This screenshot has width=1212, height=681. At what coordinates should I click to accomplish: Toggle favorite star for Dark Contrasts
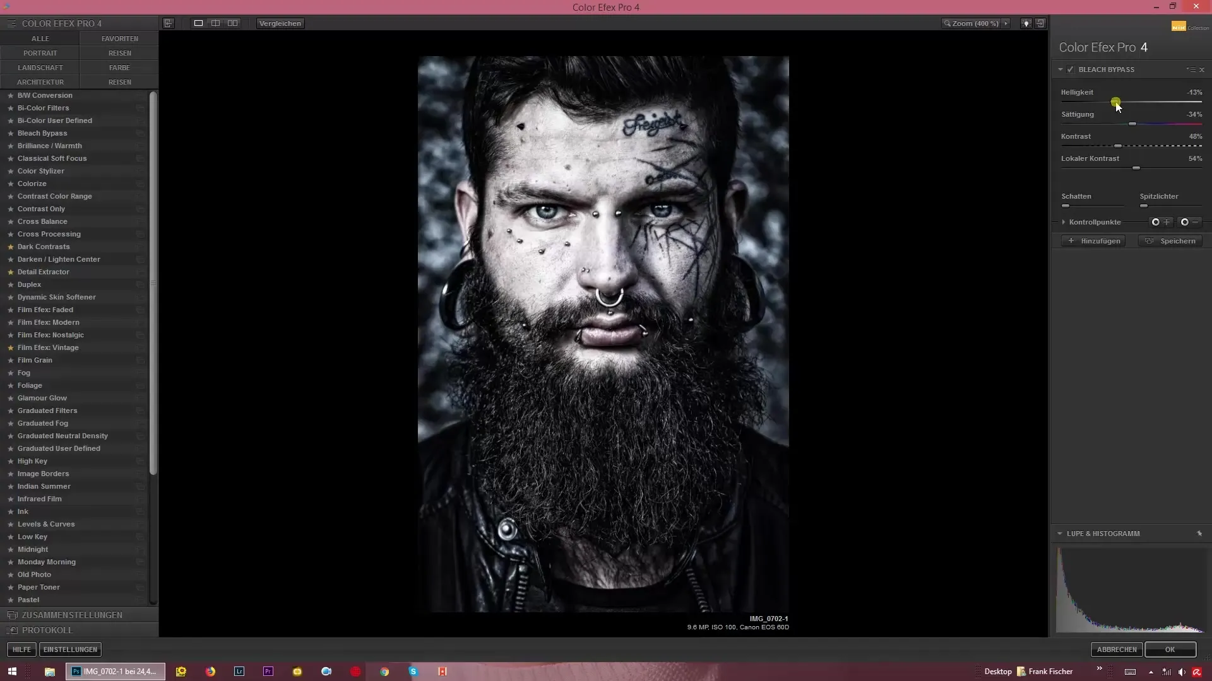pyautogui.click(x=10, y=247)
